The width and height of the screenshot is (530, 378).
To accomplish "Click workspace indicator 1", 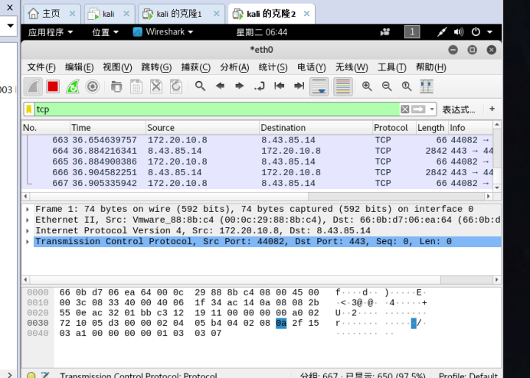I will (x=412, y=32).
